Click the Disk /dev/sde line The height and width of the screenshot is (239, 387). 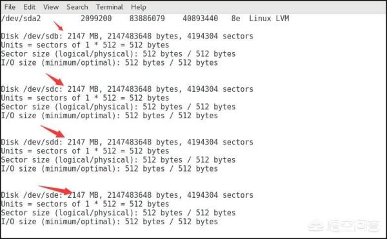click(x=127, y=195)
